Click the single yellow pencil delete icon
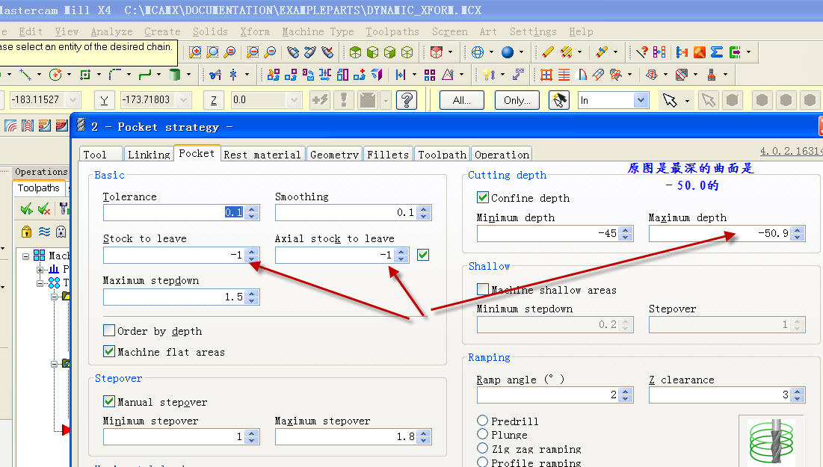The image size is (823, 467). (x=547, y=52)
